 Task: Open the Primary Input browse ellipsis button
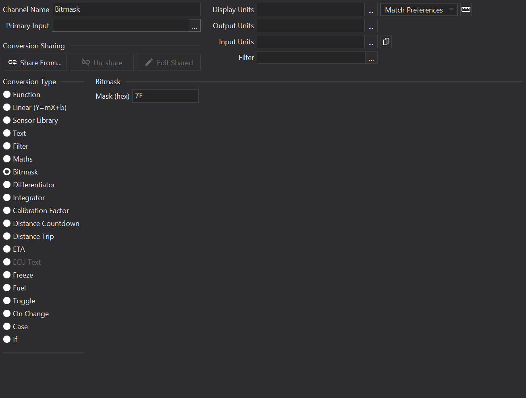[x=194, y=26]
